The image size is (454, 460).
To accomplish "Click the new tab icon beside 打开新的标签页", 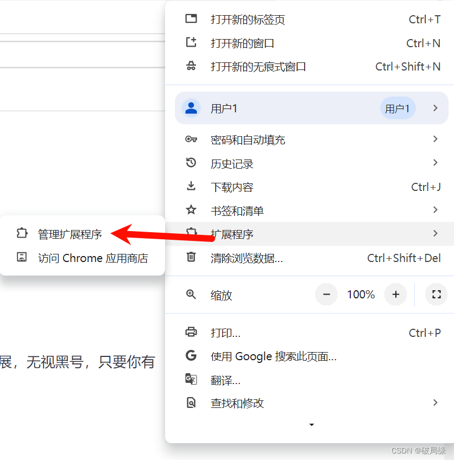I will pyautogui.click(x=191, y=18).
